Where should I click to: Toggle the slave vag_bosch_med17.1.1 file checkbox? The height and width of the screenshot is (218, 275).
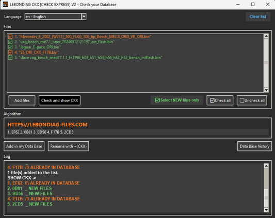[x=10, y=58]
